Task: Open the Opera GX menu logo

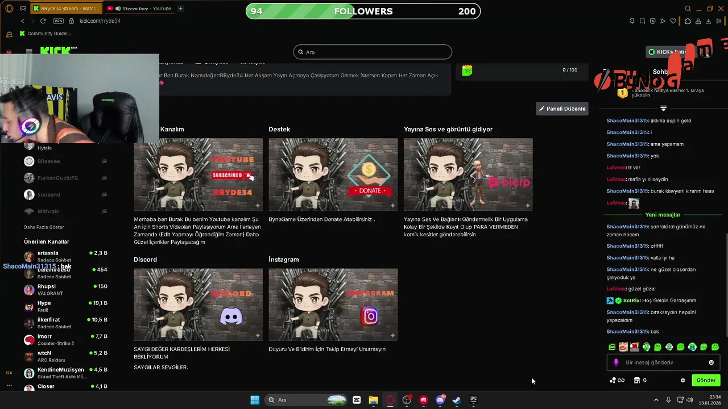Action: [9, 9]
